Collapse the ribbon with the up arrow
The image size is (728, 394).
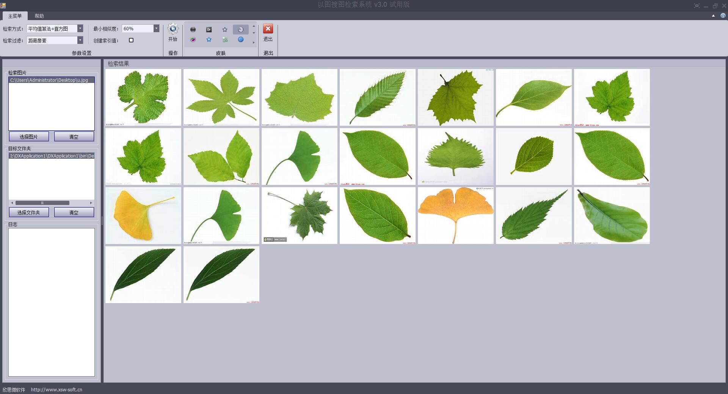click(x=713, y=16)
